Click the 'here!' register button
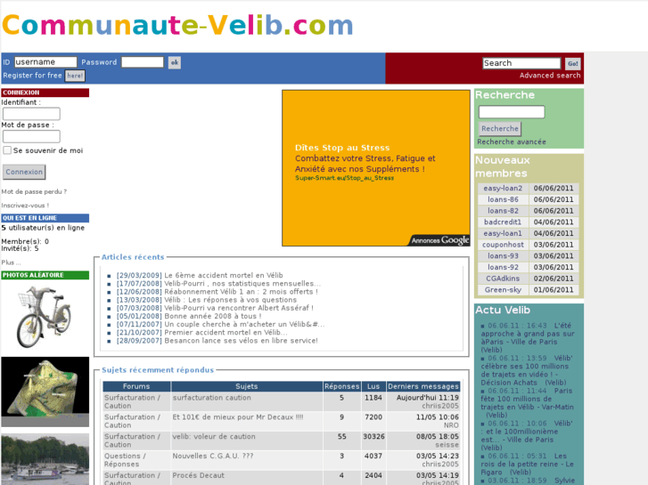Screen dimensions: 648x485 [75, 76]
